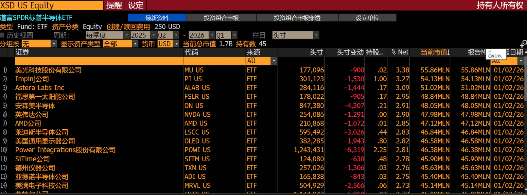This screenshot has width=527, height=195.
Task: Select the 德州仪器公司 security
Action: 35,168
